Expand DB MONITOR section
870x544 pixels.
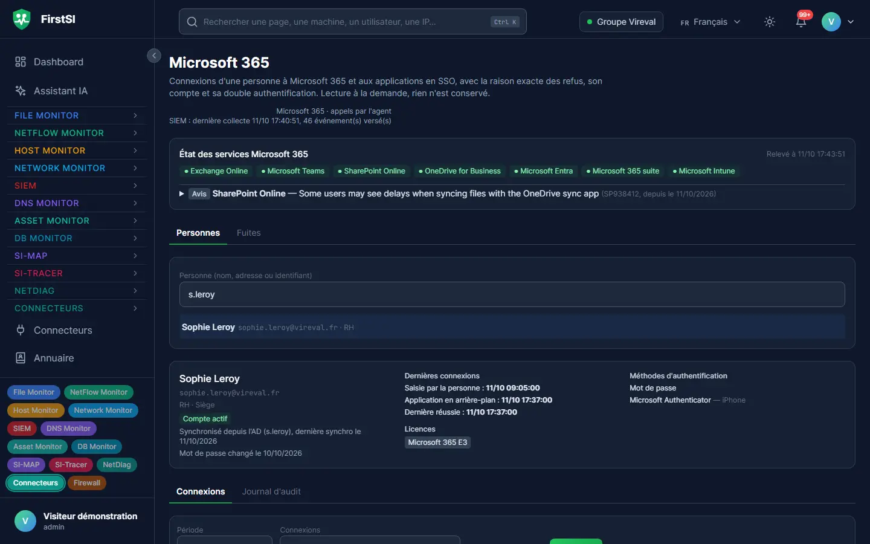[76, 238]
